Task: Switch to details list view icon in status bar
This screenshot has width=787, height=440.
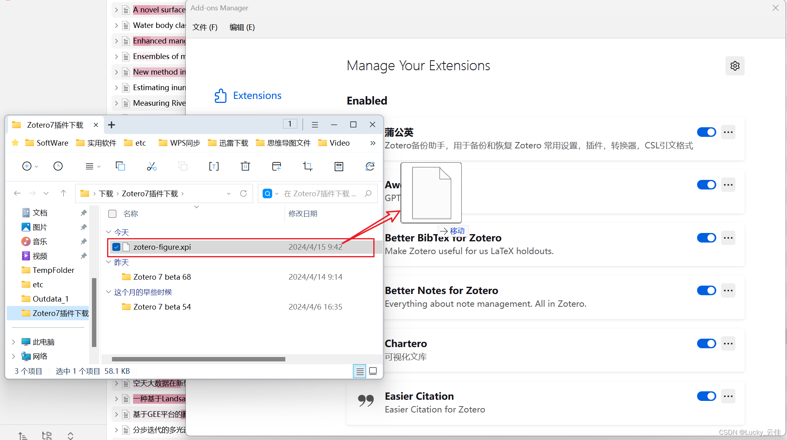Action: 360,371
